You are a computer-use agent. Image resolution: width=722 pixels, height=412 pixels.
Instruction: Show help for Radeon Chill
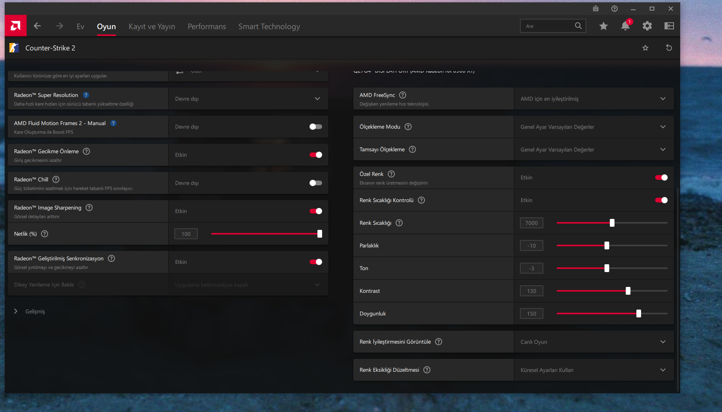(56, 179)
